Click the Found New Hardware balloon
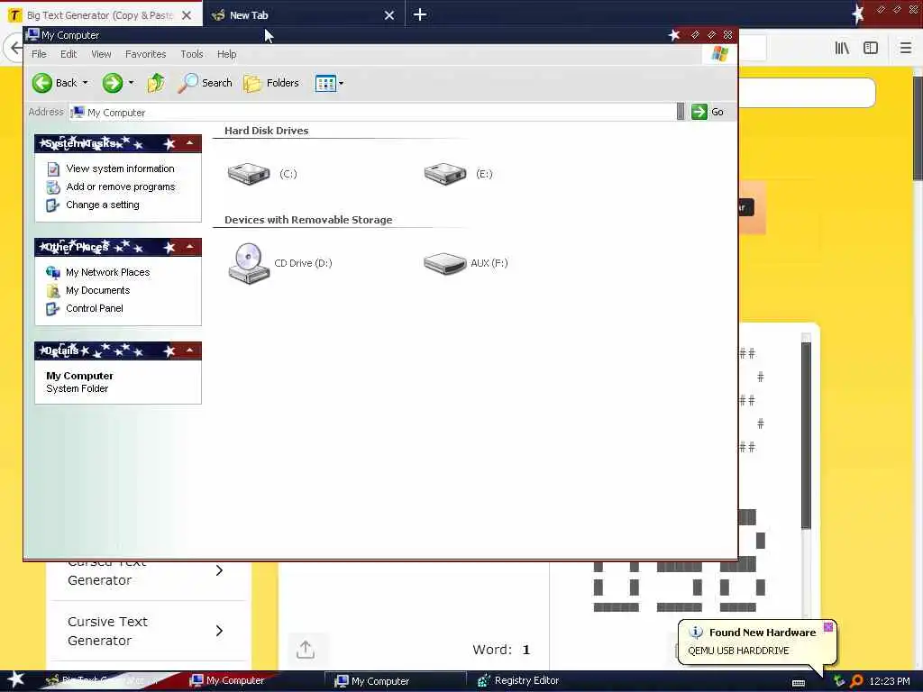This screenshot has width=923, height=692. click(757, 642)
